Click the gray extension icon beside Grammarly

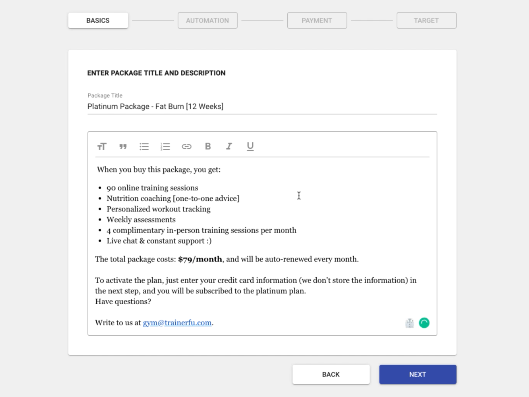point(409,323)
